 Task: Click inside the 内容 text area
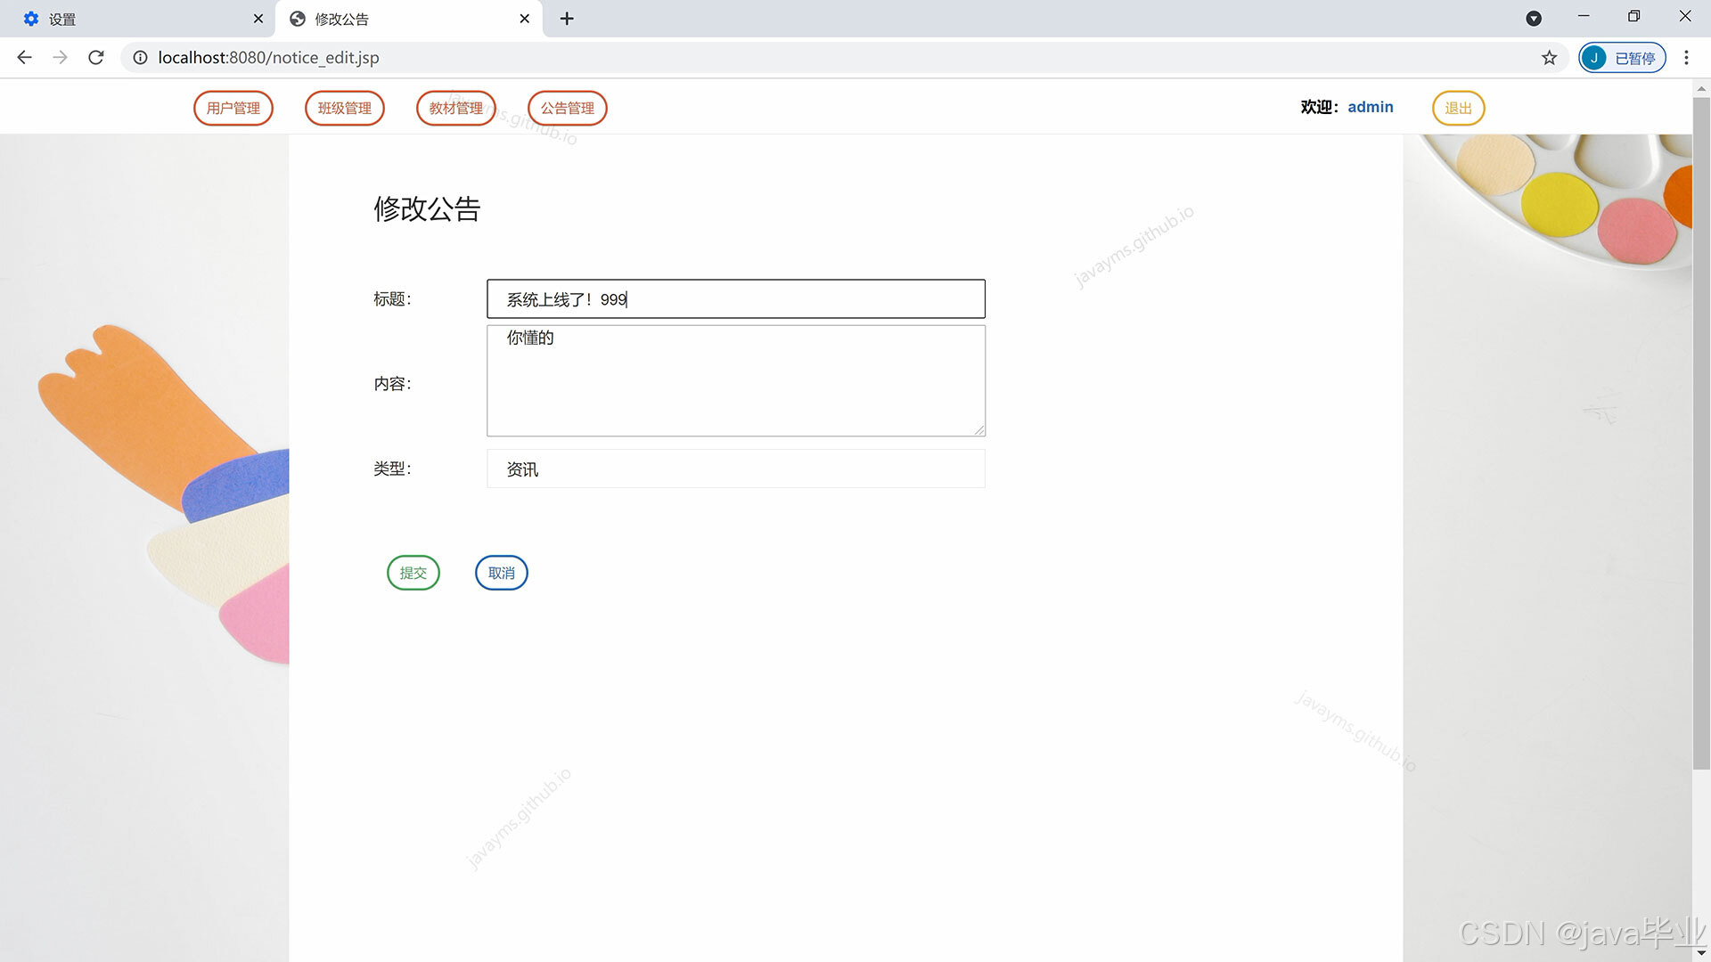click(x=736, y=381)
